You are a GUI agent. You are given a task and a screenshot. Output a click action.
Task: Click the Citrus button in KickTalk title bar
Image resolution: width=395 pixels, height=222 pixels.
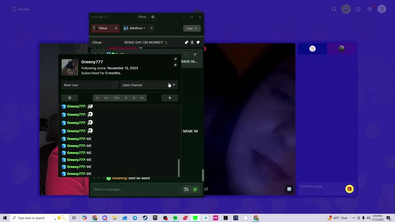coord(142,17)
